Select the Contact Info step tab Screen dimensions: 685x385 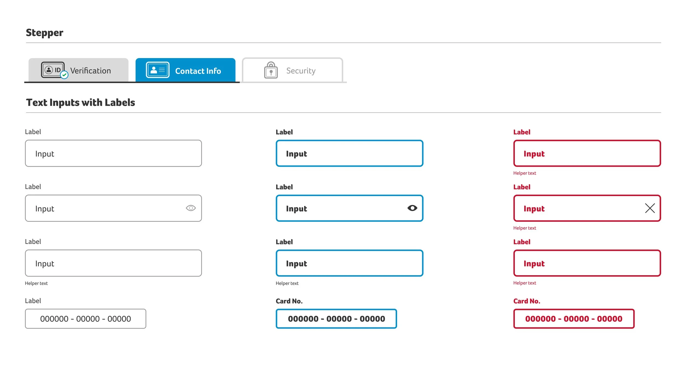coord(185,70)
